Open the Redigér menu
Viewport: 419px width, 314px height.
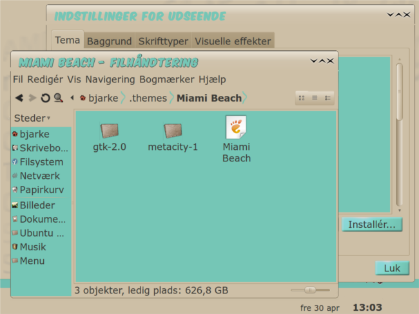click(45, 79)
